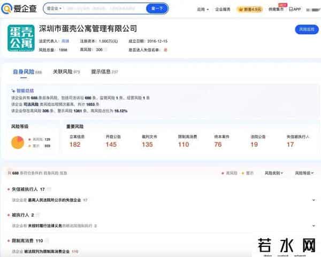Select 终本案件 count 76
This screenshot has height=257, width=321.
coord(221,141)
